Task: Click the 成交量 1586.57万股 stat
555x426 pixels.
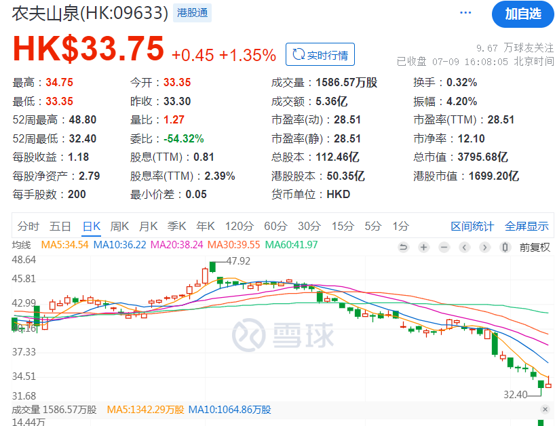Action: 324,83
